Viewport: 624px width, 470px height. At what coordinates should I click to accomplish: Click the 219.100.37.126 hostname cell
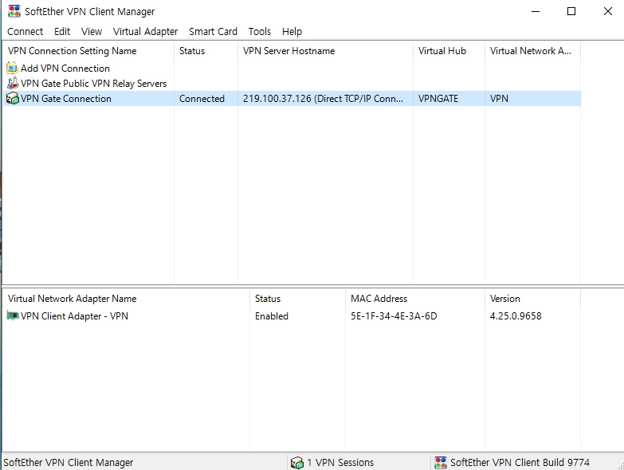pos(323,99)
